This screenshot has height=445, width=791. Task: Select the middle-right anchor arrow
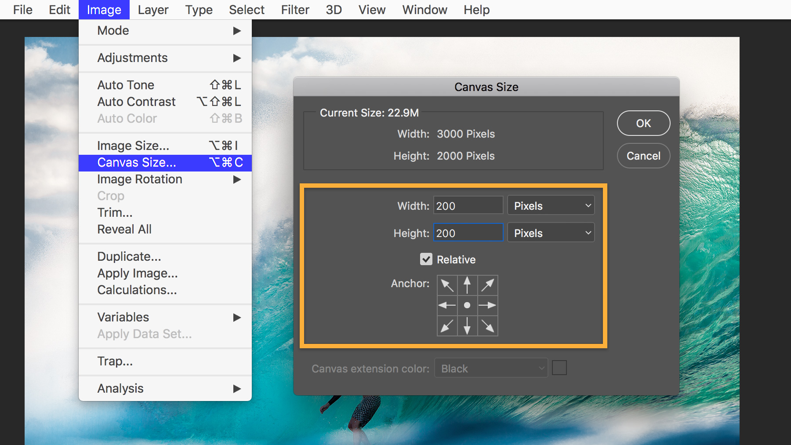[x=487, y=305]
